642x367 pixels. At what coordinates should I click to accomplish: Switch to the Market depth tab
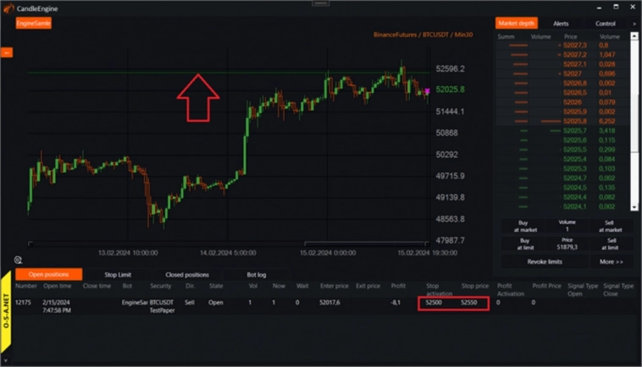coord(517,24)
